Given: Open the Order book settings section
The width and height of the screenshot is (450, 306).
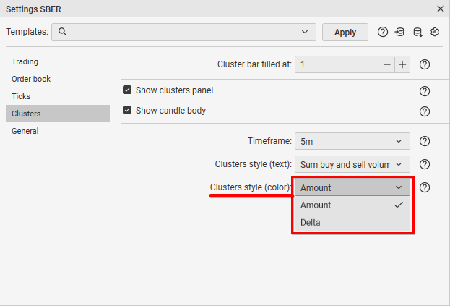Looking at the screenshot, I should [31, 79].
